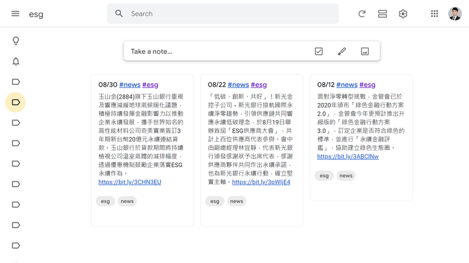This screenshot has height=263, width=469.
Task: Create a new note with image
Action: [364, 51]
